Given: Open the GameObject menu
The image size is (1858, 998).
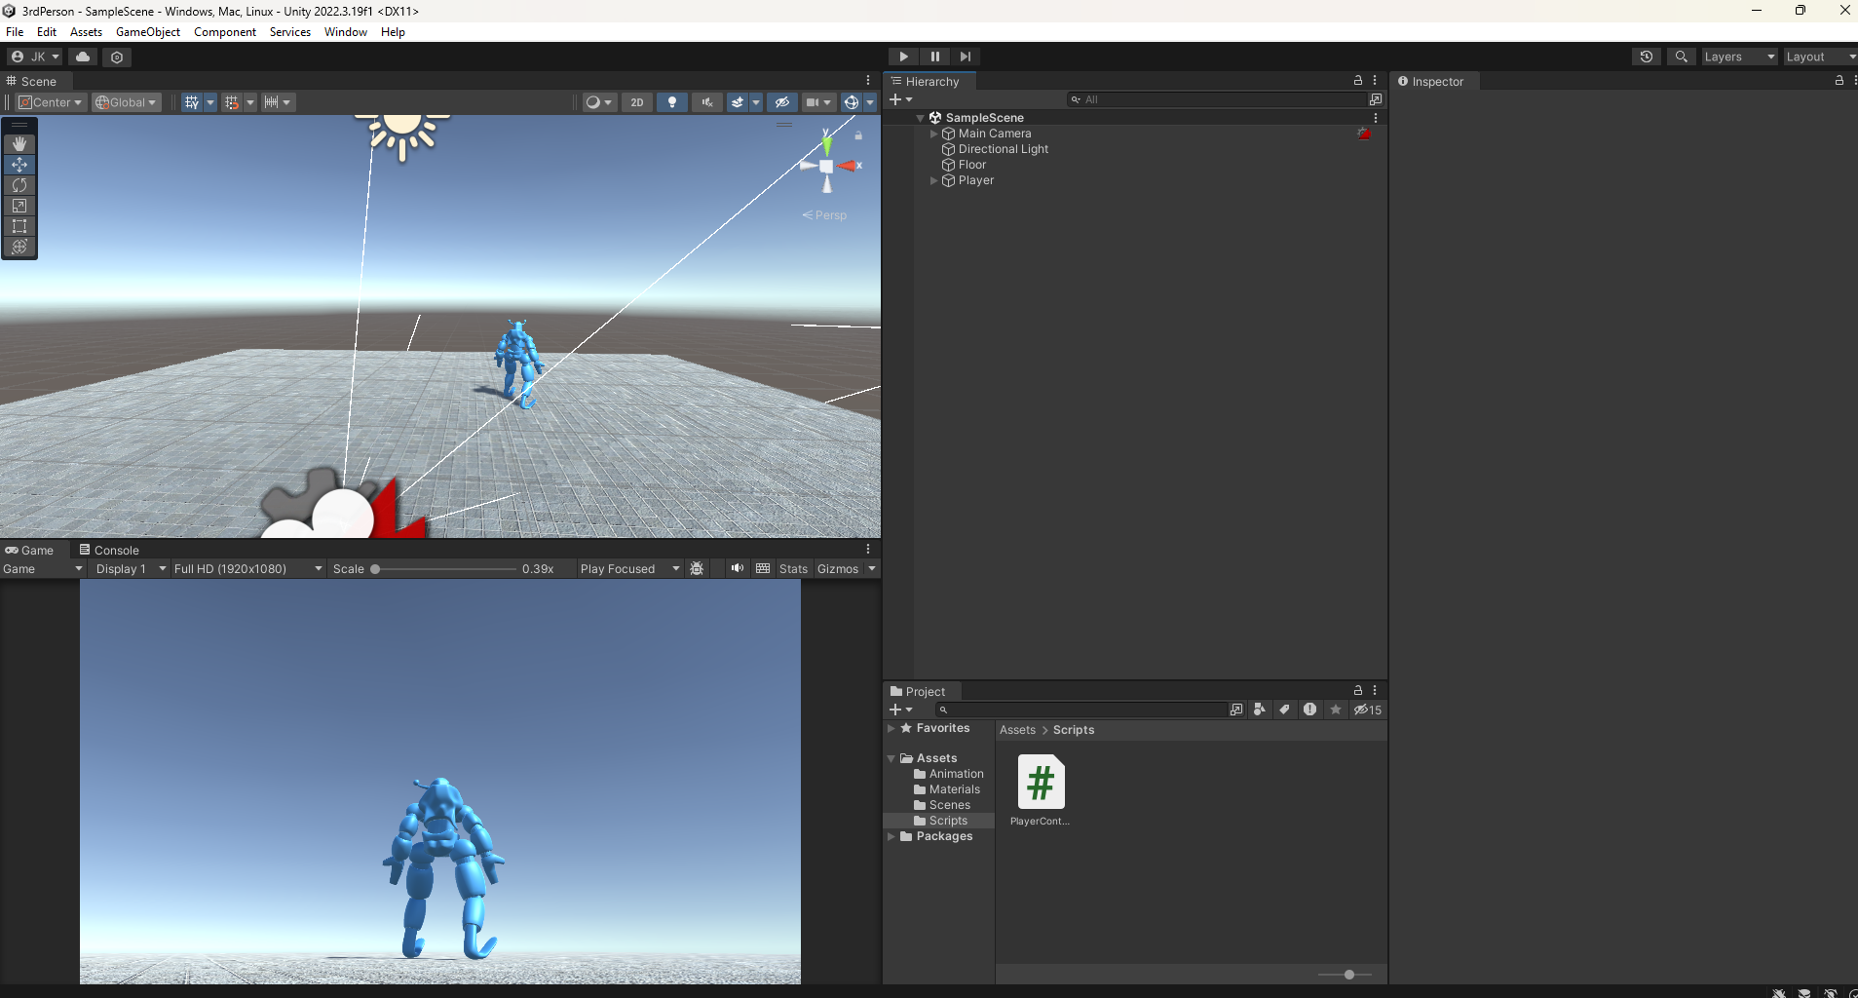Looking at the screenshot, I should coord(148,32).
